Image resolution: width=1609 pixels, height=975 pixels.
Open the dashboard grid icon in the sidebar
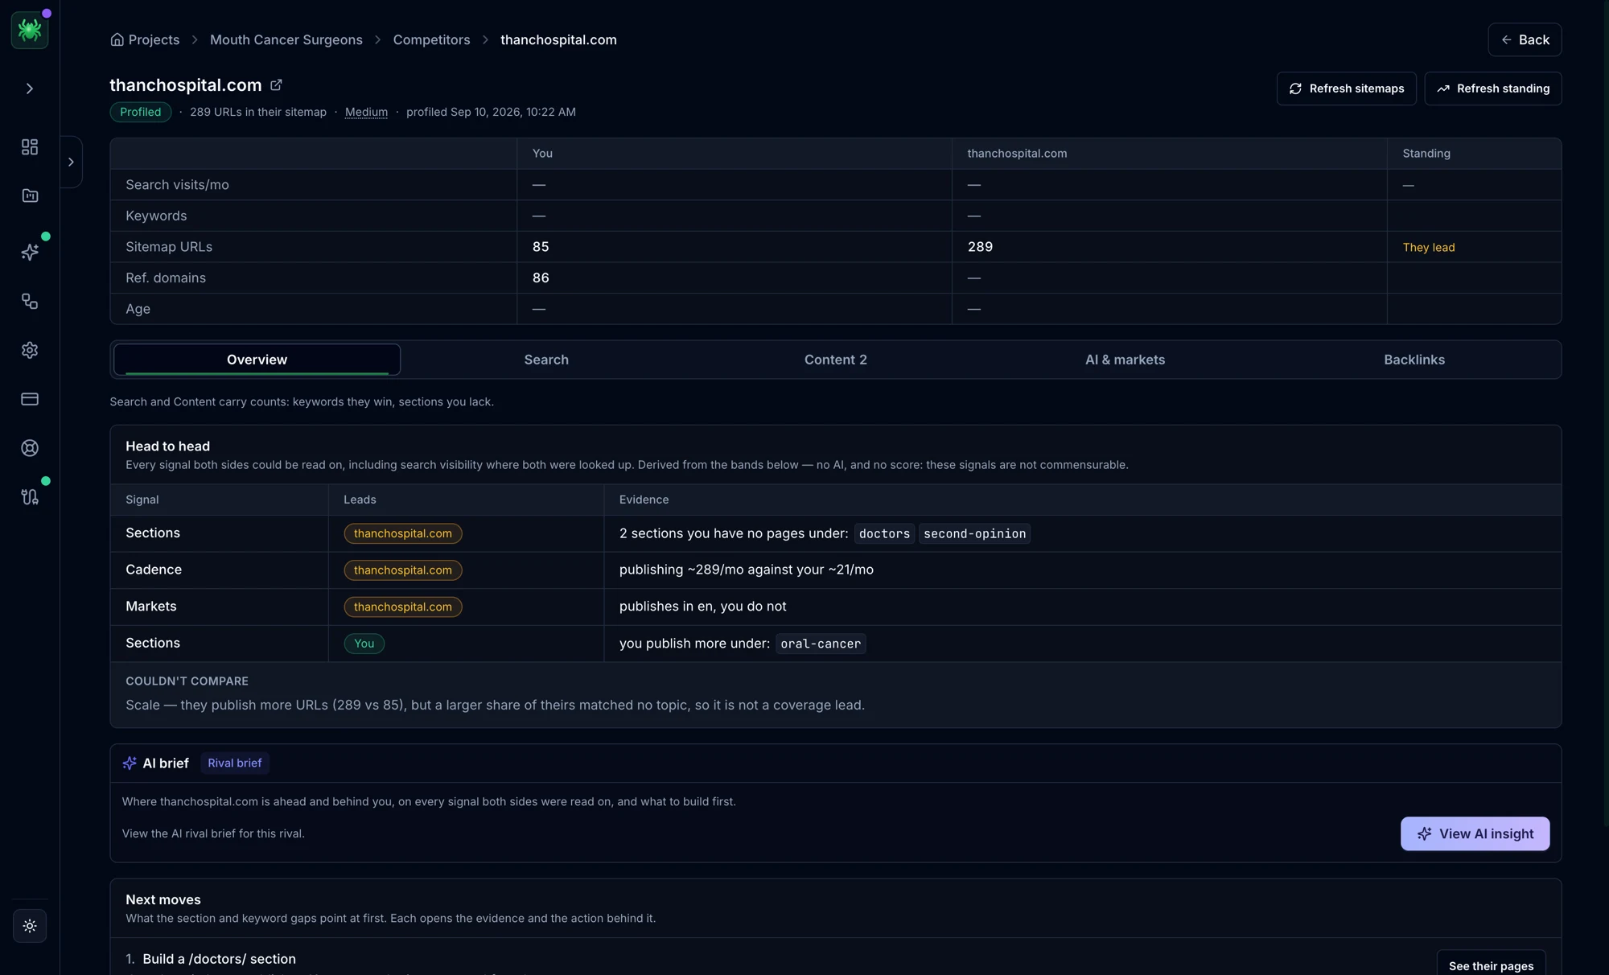pos(30,147)
